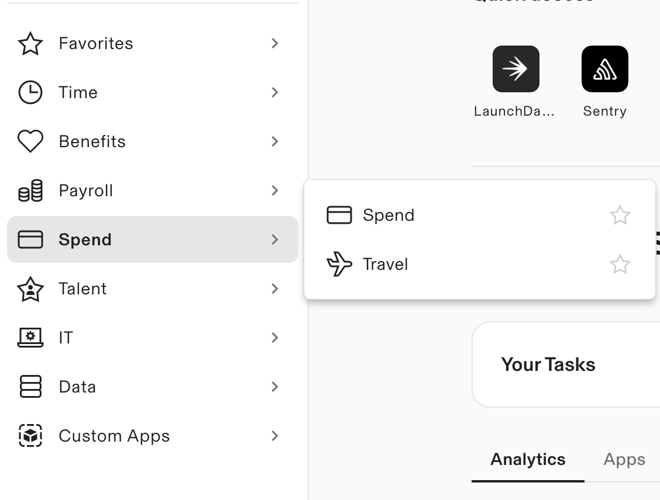The height and width of the screenshot is (500, 660).
Task: Click the Benefits heart icon
Action: click(30, 142)
